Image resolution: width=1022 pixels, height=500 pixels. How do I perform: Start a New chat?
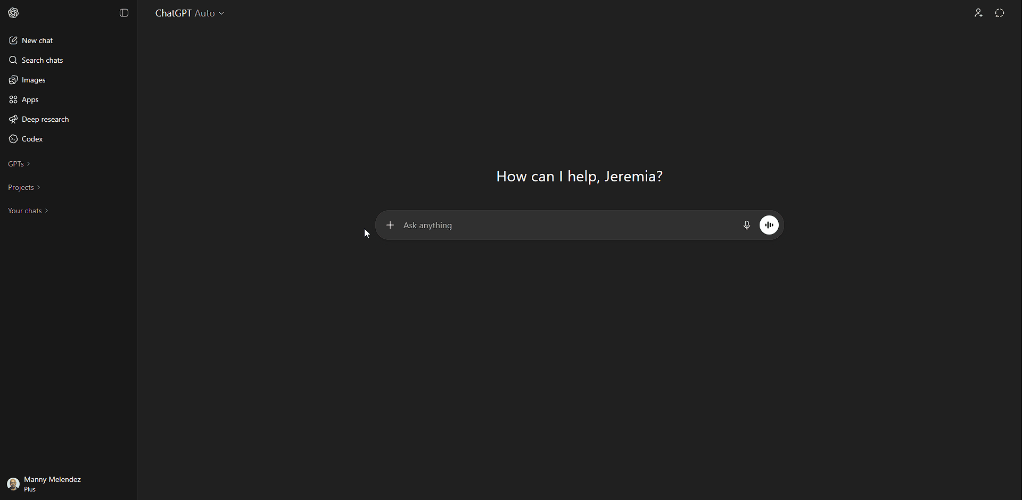click(x=37, y=40)
